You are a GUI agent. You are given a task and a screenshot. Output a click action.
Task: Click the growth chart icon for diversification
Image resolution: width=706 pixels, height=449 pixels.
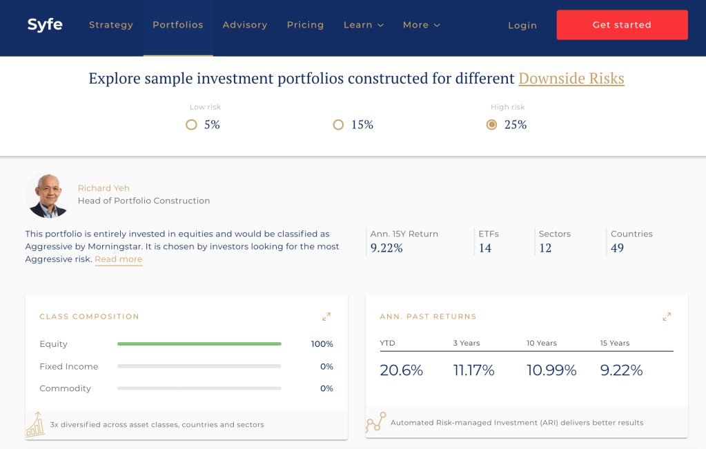pos(35,424)
